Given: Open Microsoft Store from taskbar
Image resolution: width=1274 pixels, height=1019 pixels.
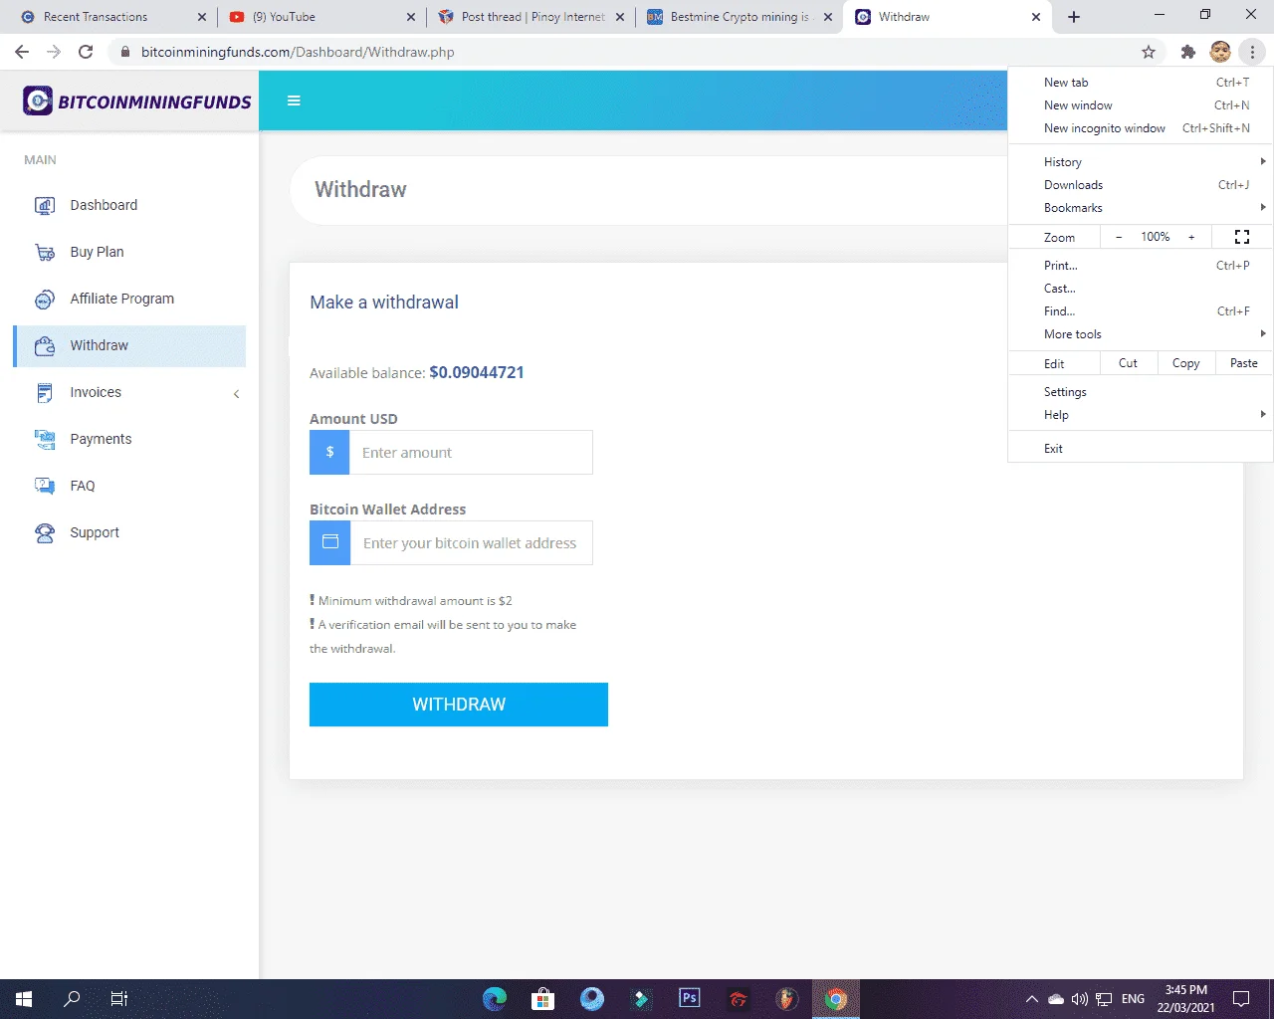Looking at the screenshot, I should [x=542, y=999].
